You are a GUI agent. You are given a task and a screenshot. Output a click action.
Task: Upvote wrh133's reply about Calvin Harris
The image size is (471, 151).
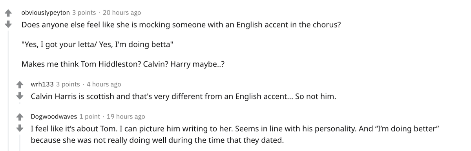tap(19, 85)
